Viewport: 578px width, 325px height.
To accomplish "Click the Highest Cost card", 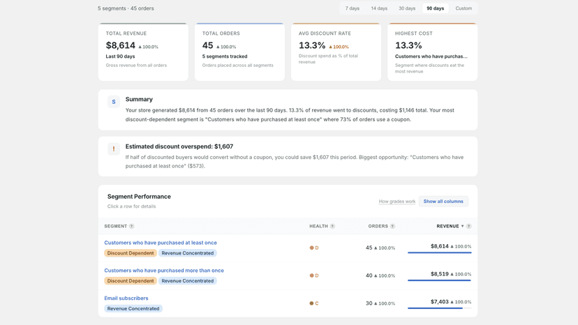I will tap(432, 52).
